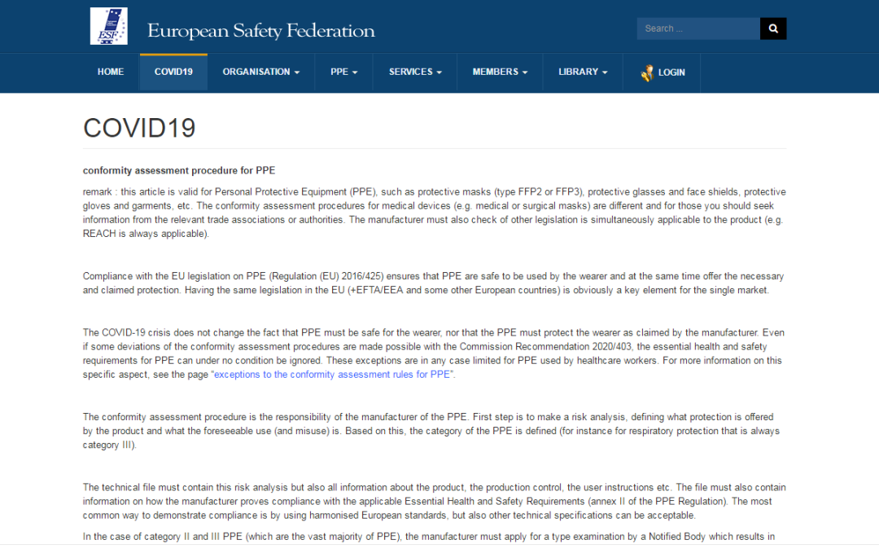The width and height of the screenshot is (879, 553).
Task: Focus the Search input field
Action: tap(698, 29)
